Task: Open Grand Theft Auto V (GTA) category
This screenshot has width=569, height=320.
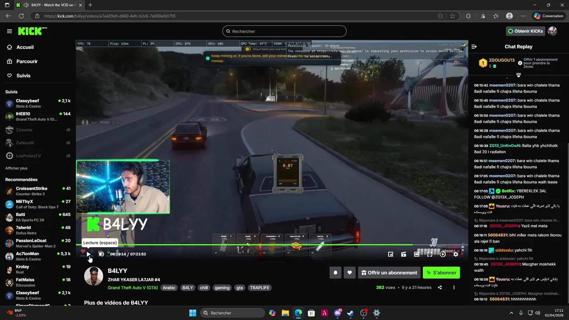Action: (132, 288)
